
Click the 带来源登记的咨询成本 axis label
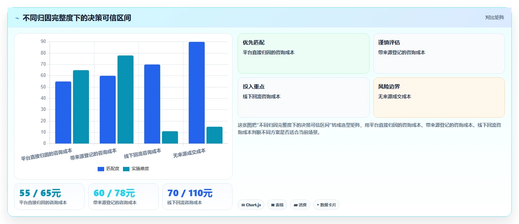[93, 154]
